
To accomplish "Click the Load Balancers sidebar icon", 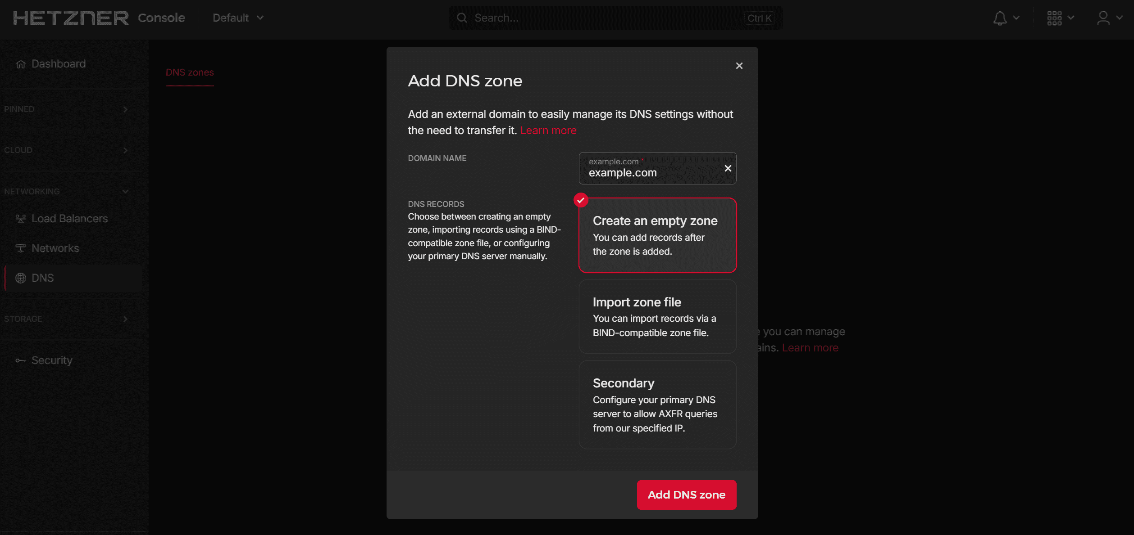I will 21,219.
